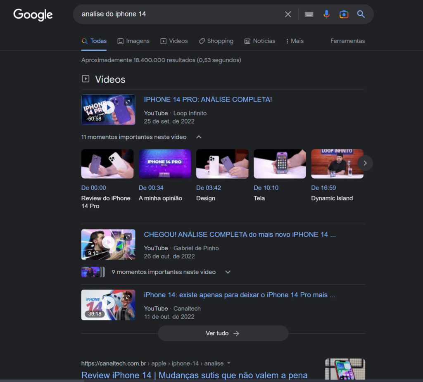
Task: Open Ferramentas search tools
Action: (347, 41)
